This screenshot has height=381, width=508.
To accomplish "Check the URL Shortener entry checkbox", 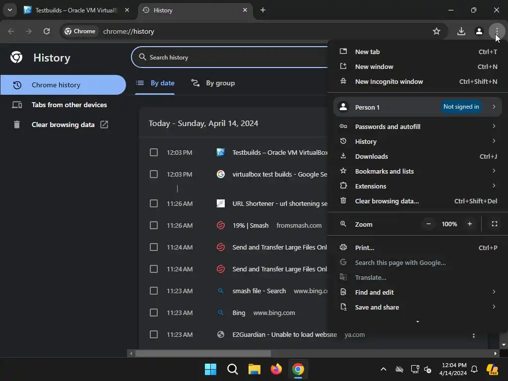I will [154, 203].
